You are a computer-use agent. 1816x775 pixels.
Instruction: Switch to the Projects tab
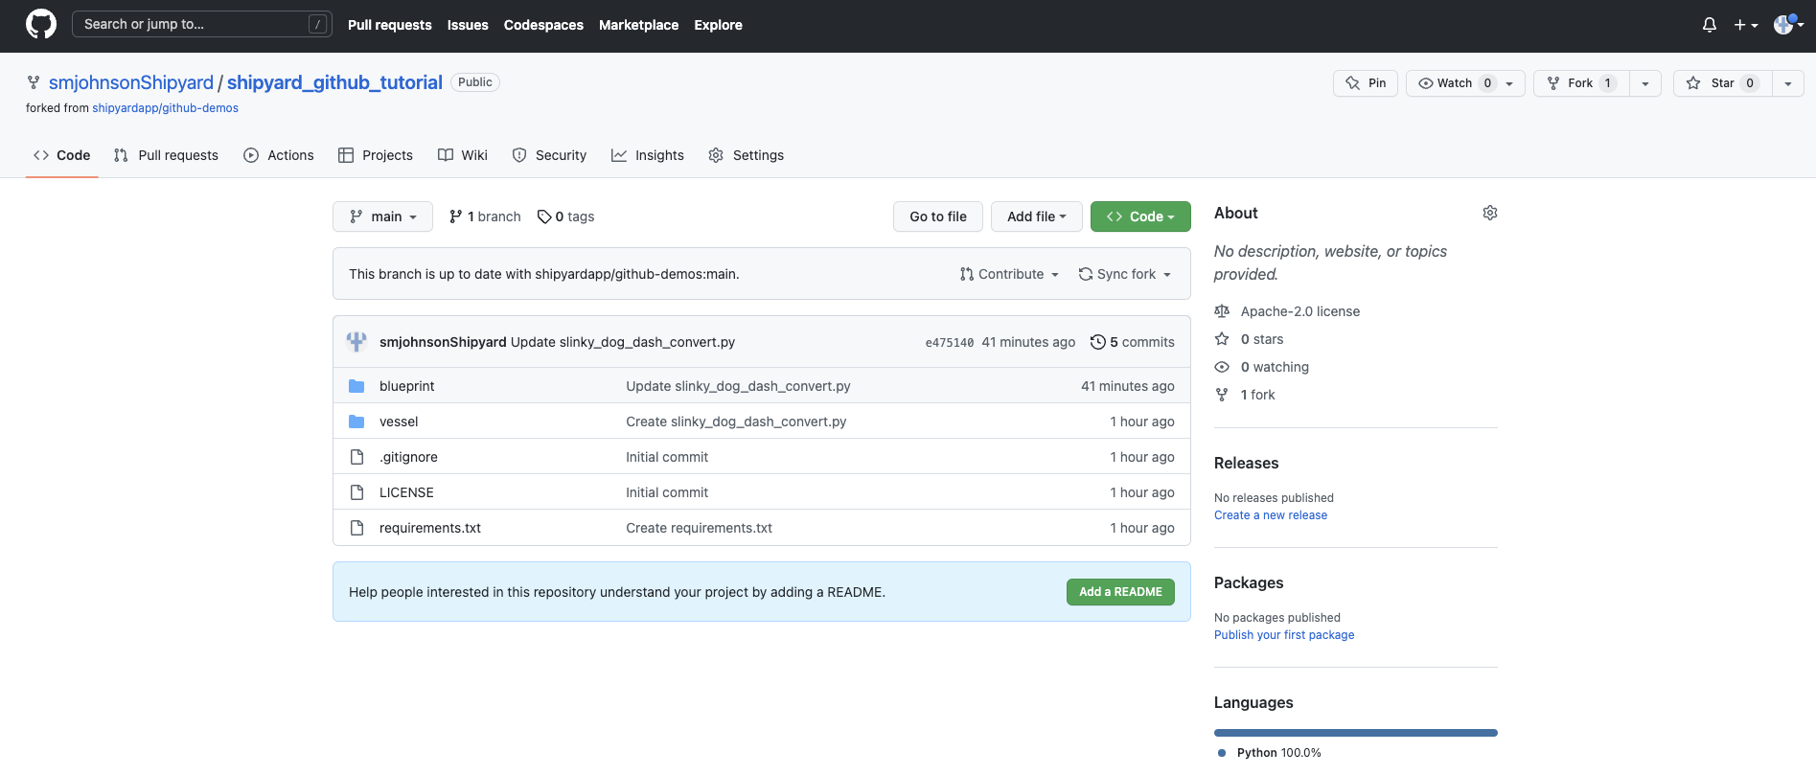coord(376,155)
